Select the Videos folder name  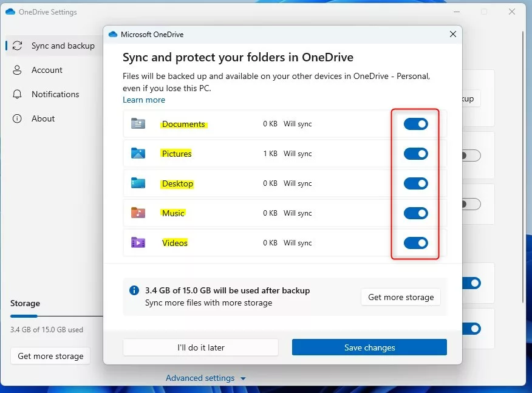pyautogui.click(x=175, y=243)
